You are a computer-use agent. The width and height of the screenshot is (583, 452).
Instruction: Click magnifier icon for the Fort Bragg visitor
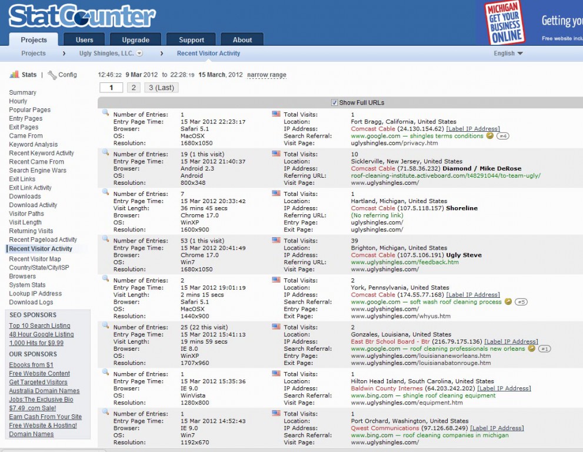[x=105, y=112]
